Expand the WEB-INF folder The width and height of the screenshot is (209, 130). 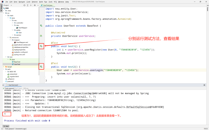(x=6, y=72)
